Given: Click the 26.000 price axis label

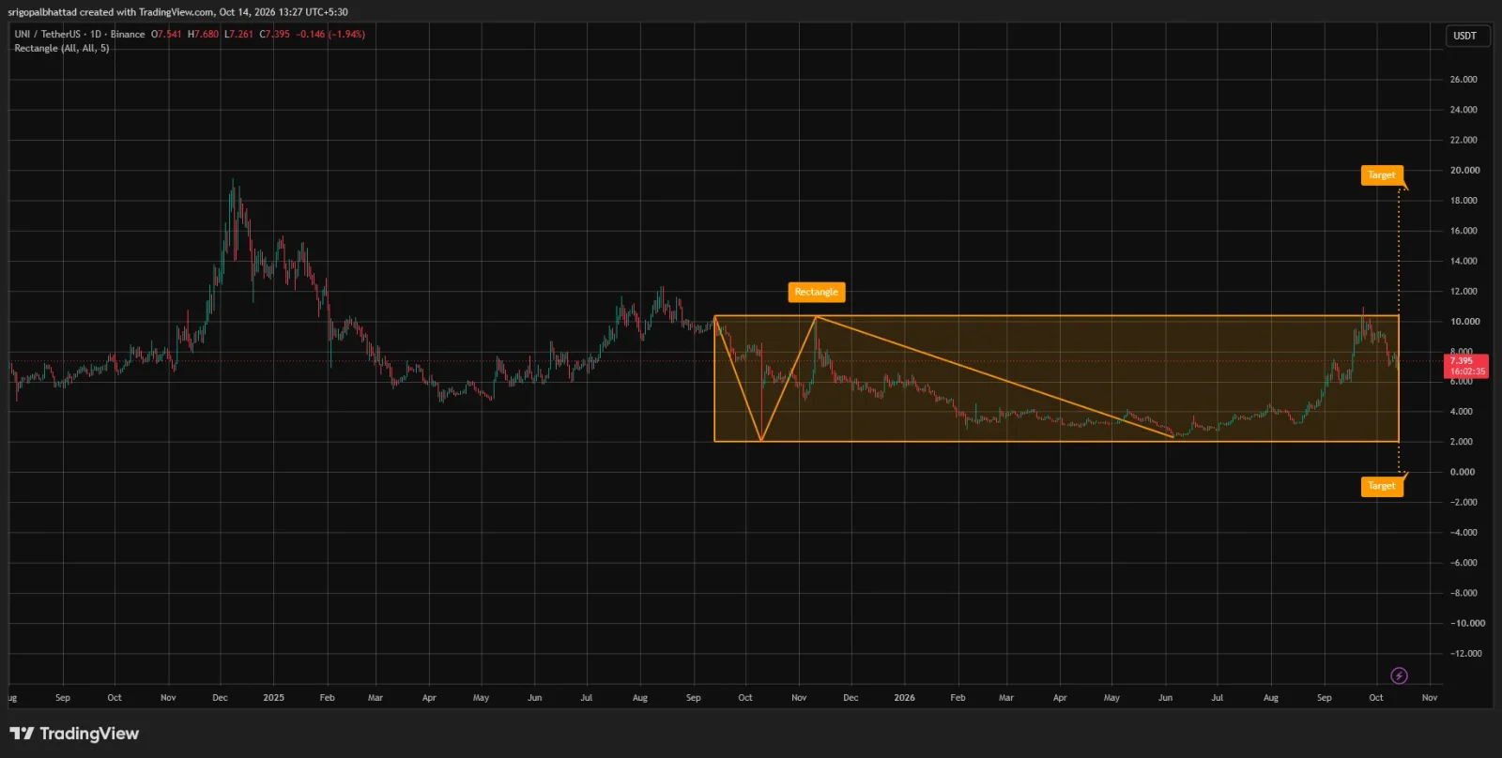Looking at the screenshot, I should tap(1463, 80).
